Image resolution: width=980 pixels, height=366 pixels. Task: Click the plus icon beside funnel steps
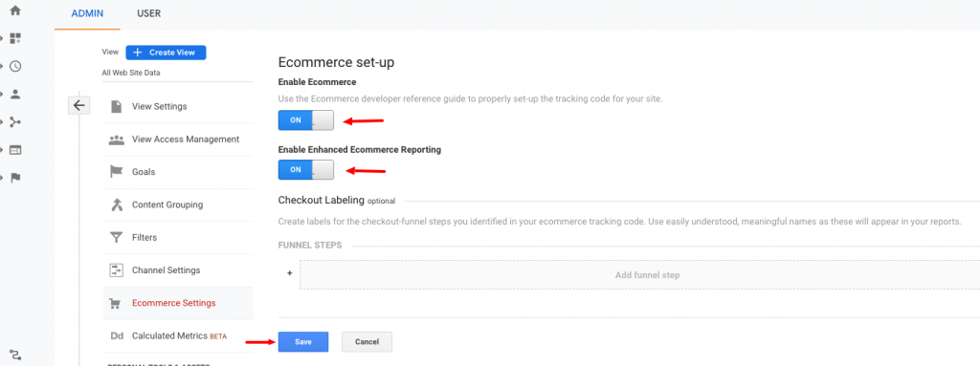tap(289, 273)
